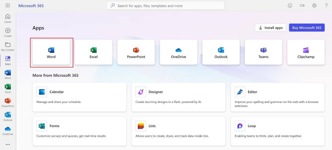The image size is (332, 150).
Task: Open the Editor card
Action: pyautogui.click(x=277, y=97)
